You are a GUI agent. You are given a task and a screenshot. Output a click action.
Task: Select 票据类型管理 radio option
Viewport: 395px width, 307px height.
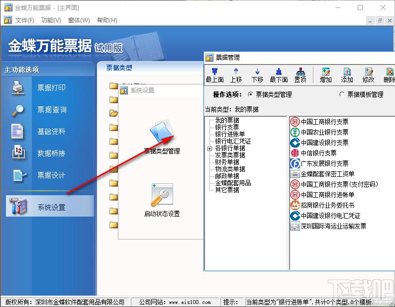[270, 94]
